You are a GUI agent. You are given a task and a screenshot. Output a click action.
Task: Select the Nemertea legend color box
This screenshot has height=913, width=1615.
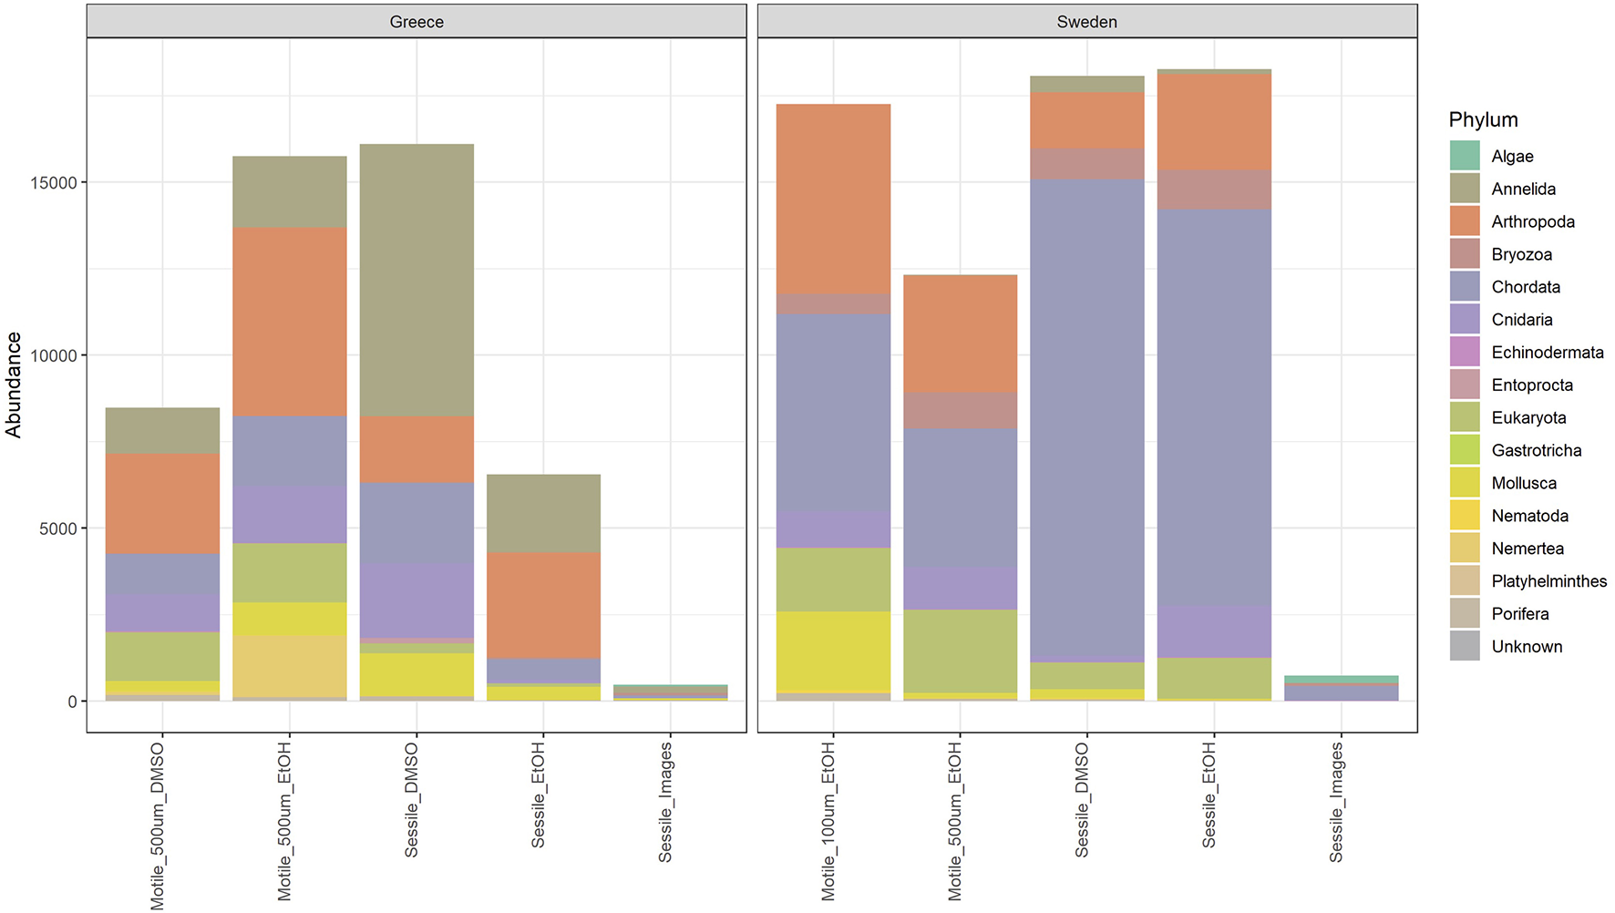click(x=1465, y=549)
